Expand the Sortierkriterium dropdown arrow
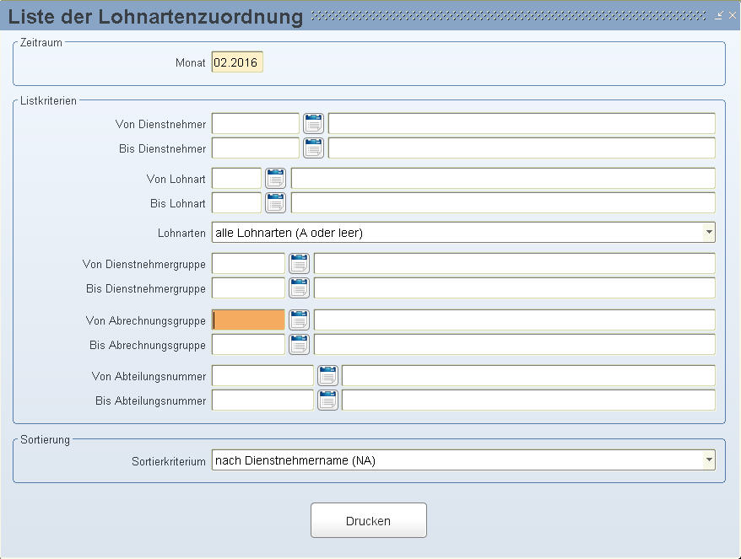This screenshot has height=559, width=741. pyautogui.click(x=708, y=460)
